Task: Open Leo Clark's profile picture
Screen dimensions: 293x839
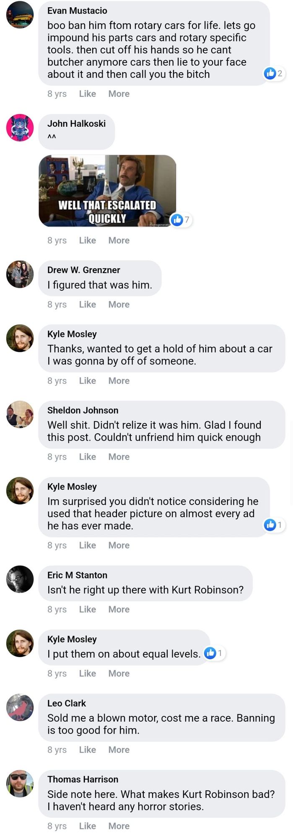Action: coord(20,707)
